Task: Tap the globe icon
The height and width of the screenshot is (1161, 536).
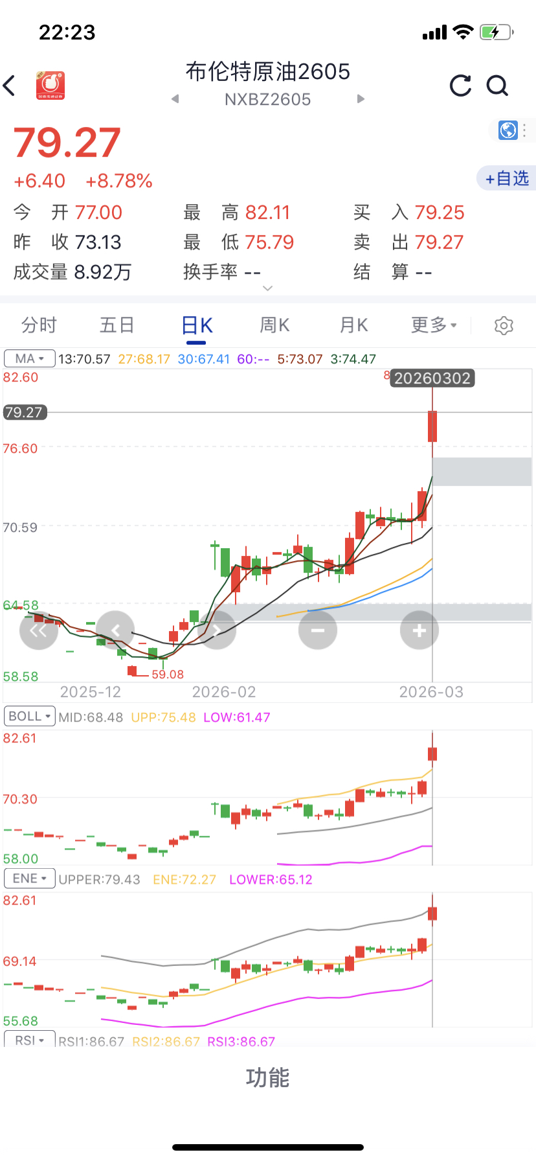Action: tap(508, 130)
